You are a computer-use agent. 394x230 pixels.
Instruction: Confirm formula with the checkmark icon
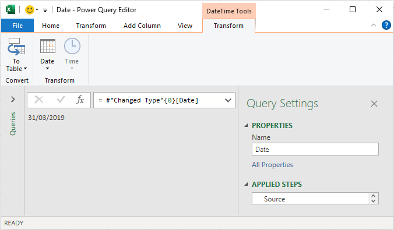pos(61,100)
